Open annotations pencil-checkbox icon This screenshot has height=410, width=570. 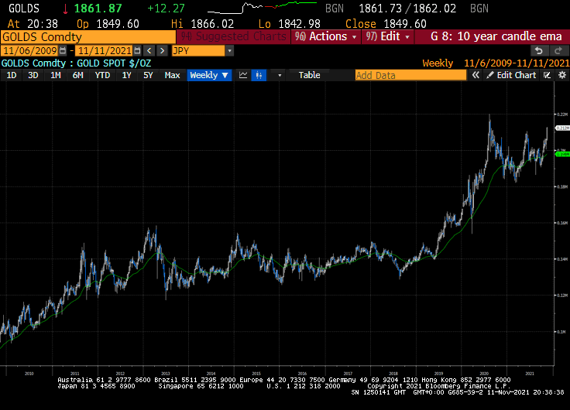point(547,75)
